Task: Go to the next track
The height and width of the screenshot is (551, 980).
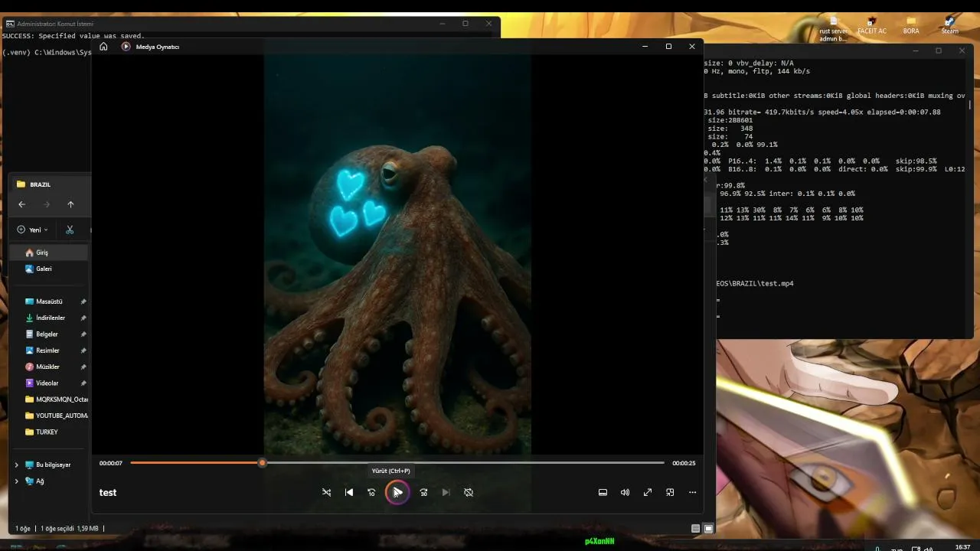Action: click(446, 492)
